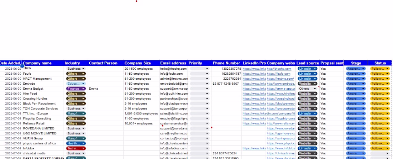Image resolution: width=393 pixels, height=159 pixels.
Task: Open Infoblox's LinkedIn profile link
Action: click(x=254, y=149)
